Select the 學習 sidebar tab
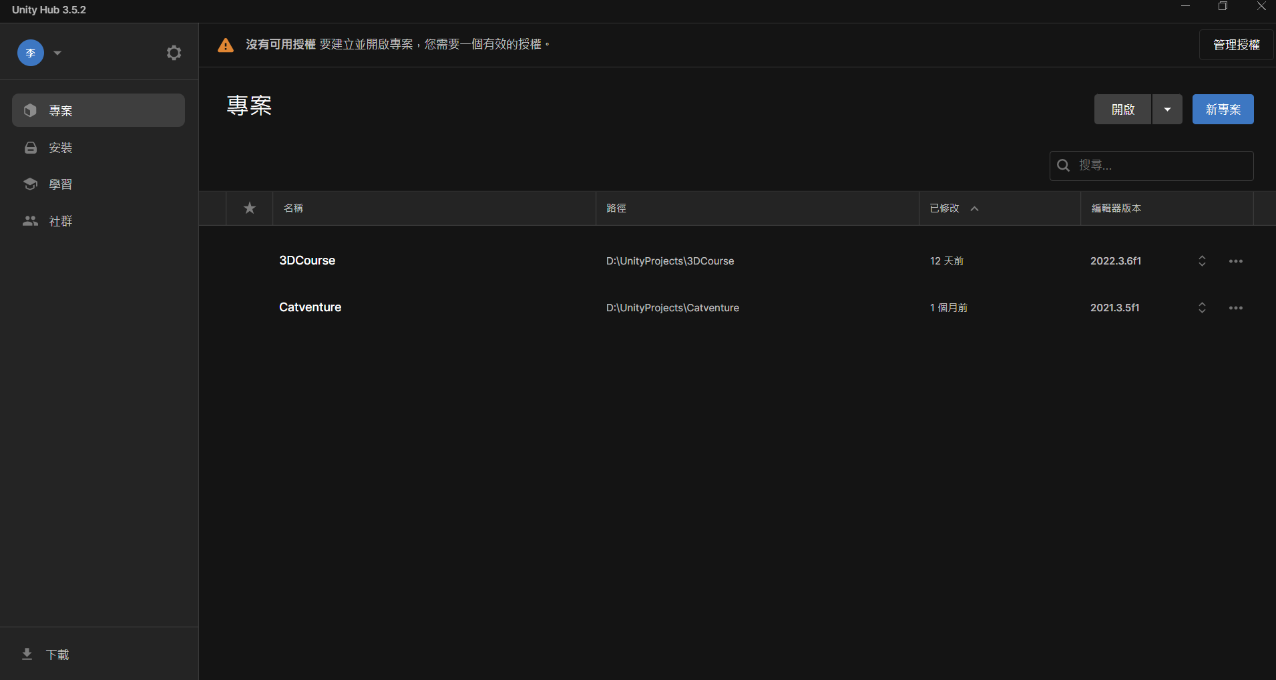The height and width of the screenshot is (680, 1276). tap(98, 184)
